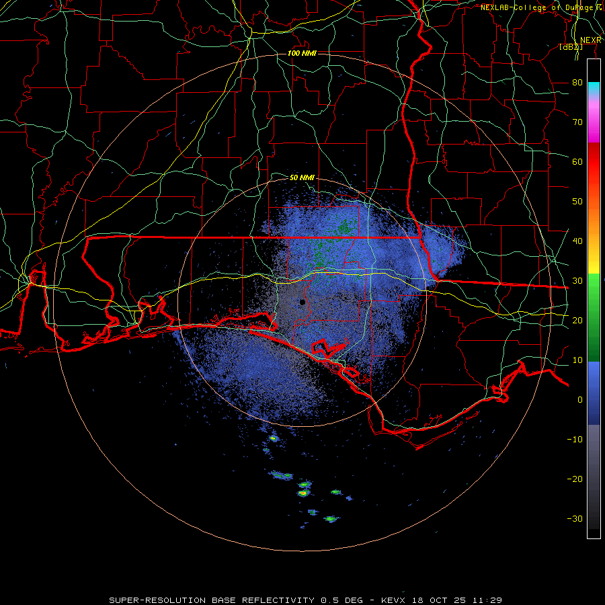The image size is (605, 605).
Task: Select the cyan segment atop the color bar
Action: (594, 88)
